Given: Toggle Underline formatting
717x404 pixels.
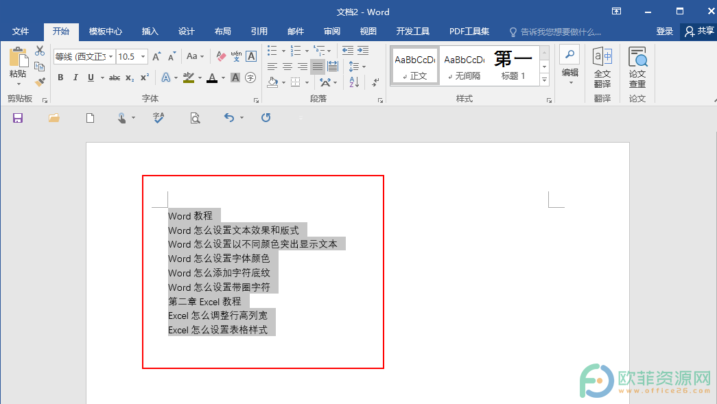Looking at the screenshot, I should pyautogui.click(x=91, y=78).
